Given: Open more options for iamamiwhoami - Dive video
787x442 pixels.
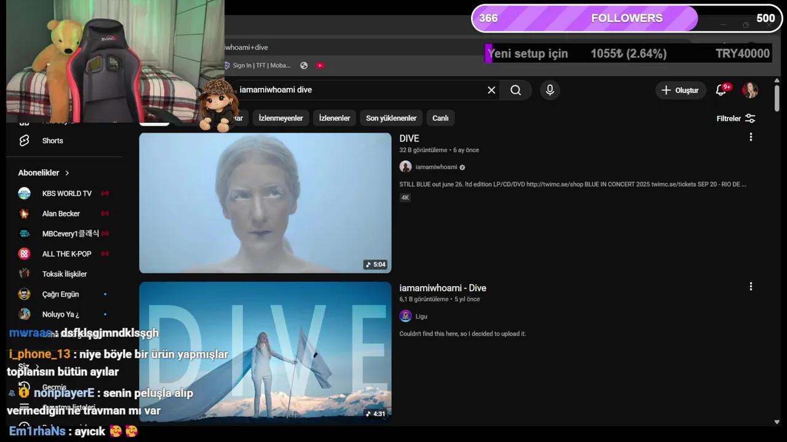Looking at the screenshot, I should tap(751, 287).
